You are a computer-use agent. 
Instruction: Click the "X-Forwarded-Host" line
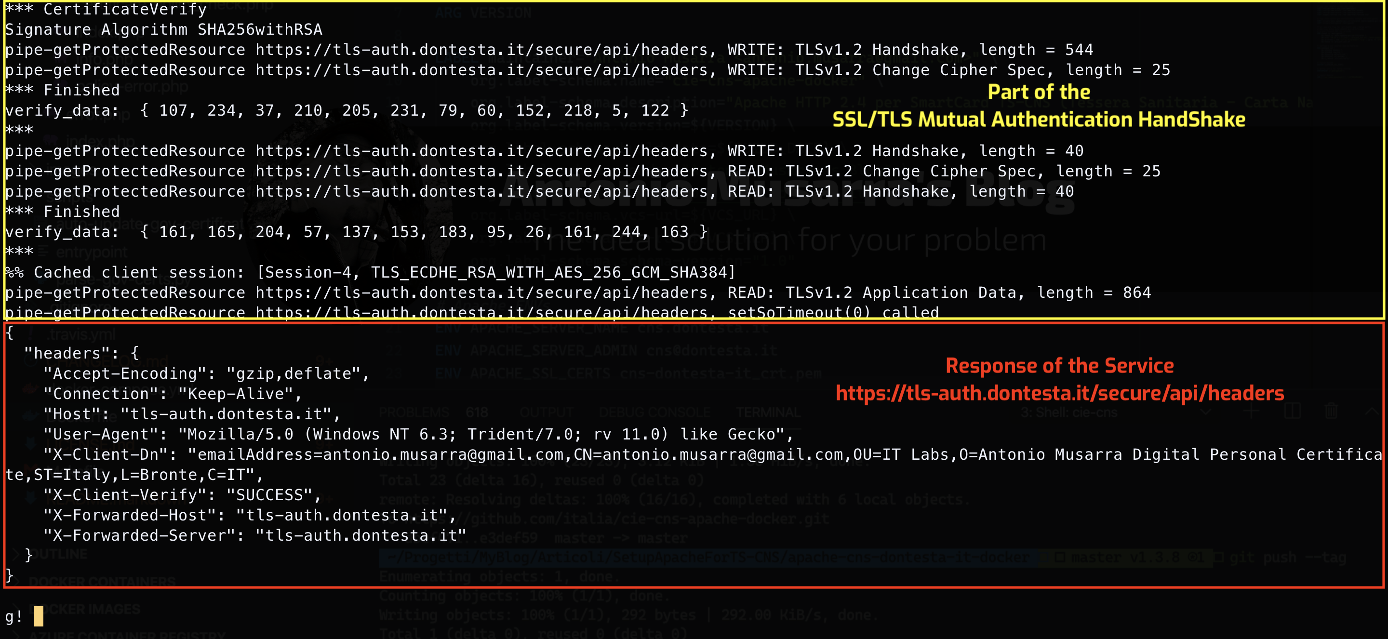pyautogui.click(x=250, y=515)
